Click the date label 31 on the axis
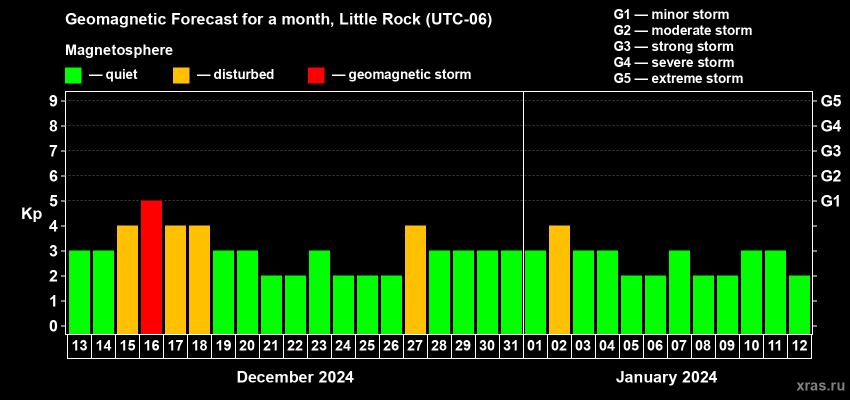 511,345
